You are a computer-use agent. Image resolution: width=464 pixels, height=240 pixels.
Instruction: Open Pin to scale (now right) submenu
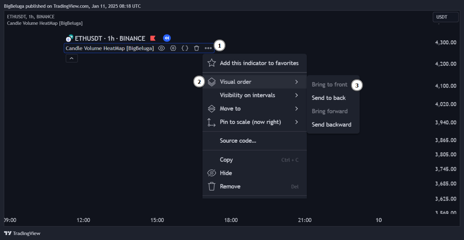[255, 122]
